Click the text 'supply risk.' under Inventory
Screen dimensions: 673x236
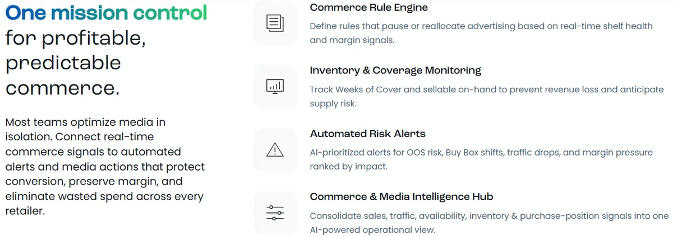coord(333,103)
